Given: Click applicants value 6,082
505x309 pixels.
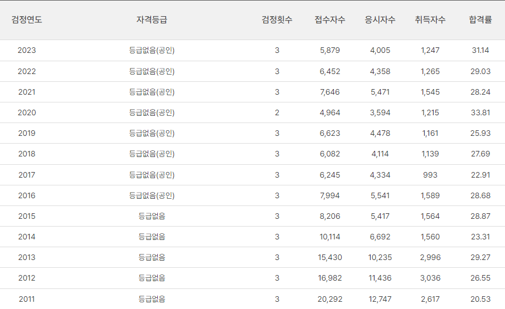Looking at the screenshot, I should 330,154.
